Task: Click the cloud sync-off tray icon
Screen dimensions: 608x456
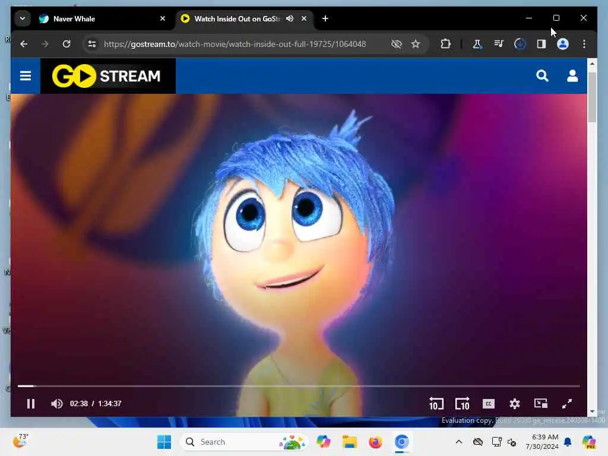Action: point(478,442)
